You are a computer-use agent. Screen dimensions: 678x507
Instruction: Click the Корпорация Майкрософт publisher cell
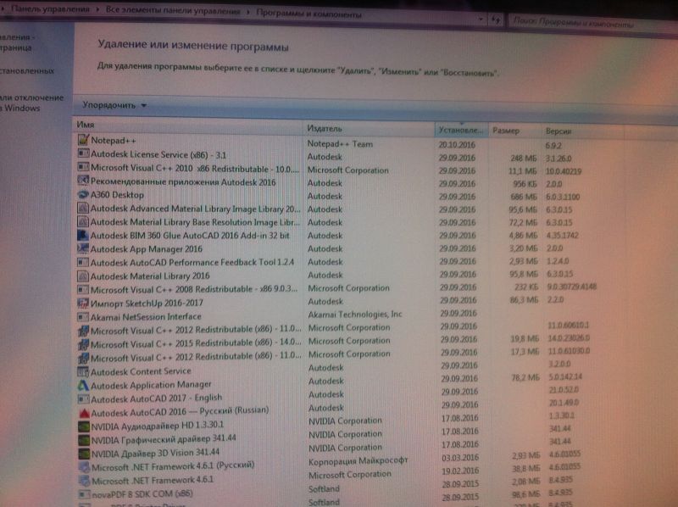click(x=358, y=460)
